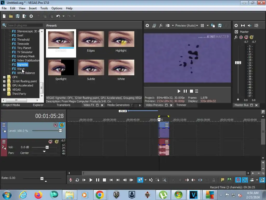Click the Record microphone button in the transport
This screenshot has height=200, width=266.
coord(71,180)
